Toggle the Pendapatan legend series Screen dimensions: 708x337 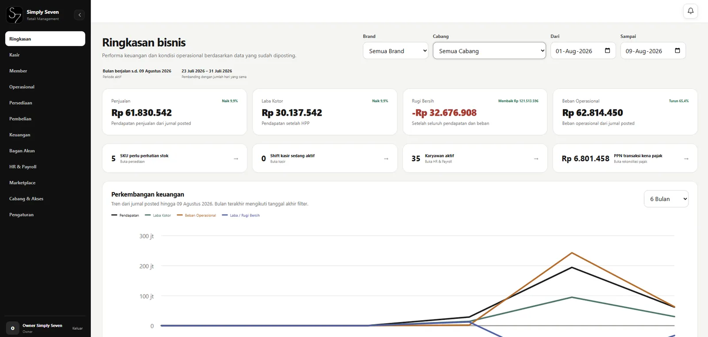coord(125,216)
